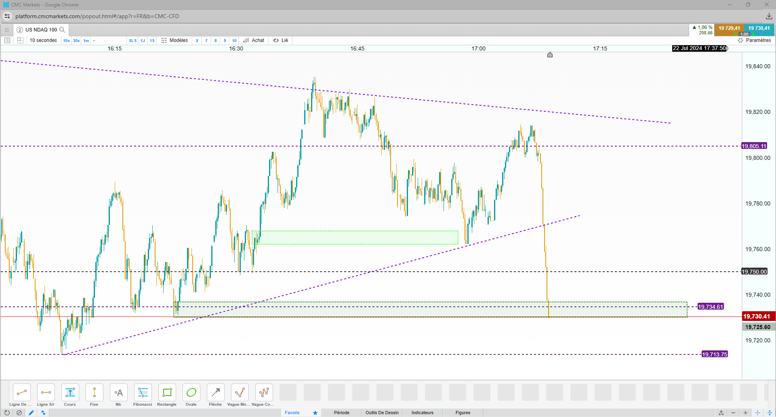776x417 pixels.
Task: Click the browser address bar URL
Action: pos(97,16)
